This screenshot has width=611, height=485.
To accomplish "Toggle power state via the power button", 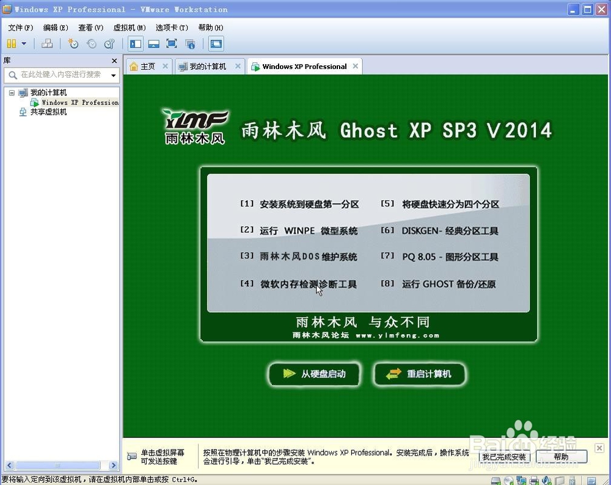I will coord(10,43).
